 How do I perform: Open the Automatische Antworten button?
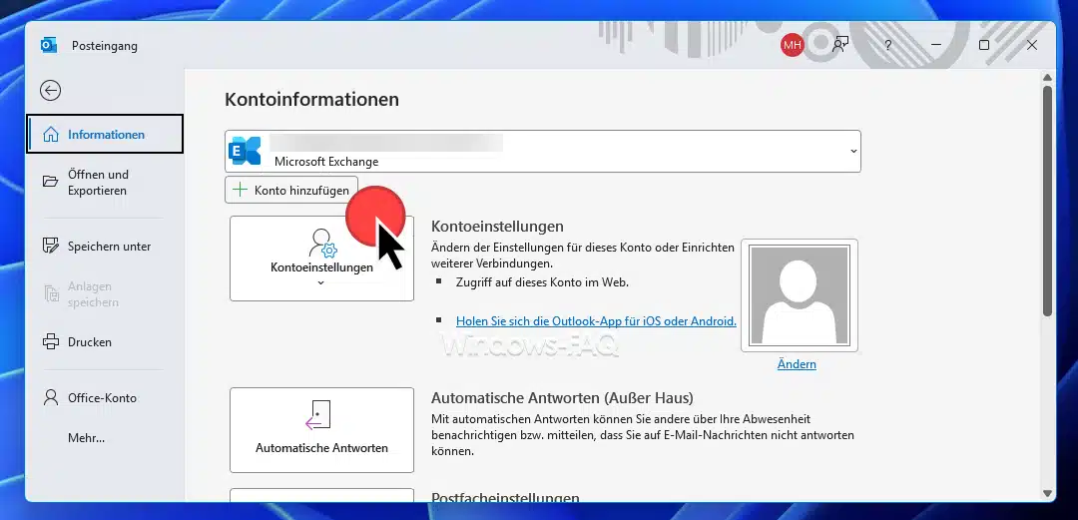[321, 429]
